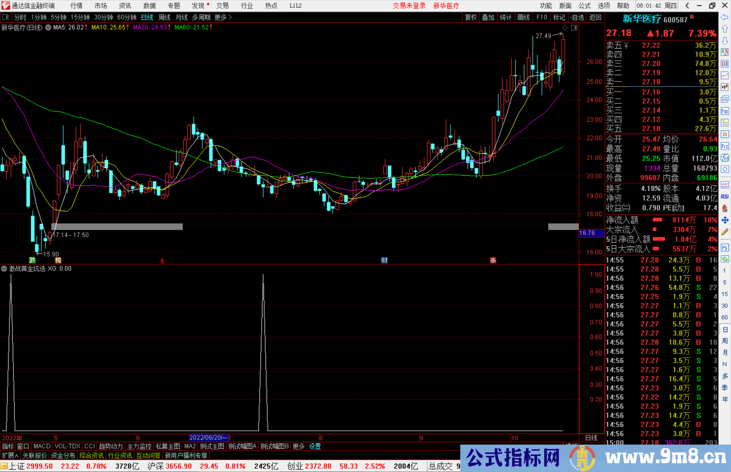Screen dimensions: 731x472
Task: Click the 财 marker on the timeline
Action: point(384,260)
